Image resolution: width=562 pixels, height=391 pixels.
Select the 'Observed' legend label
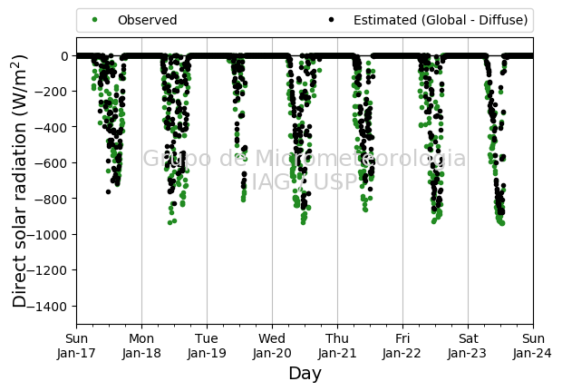(x=148, y=20)
